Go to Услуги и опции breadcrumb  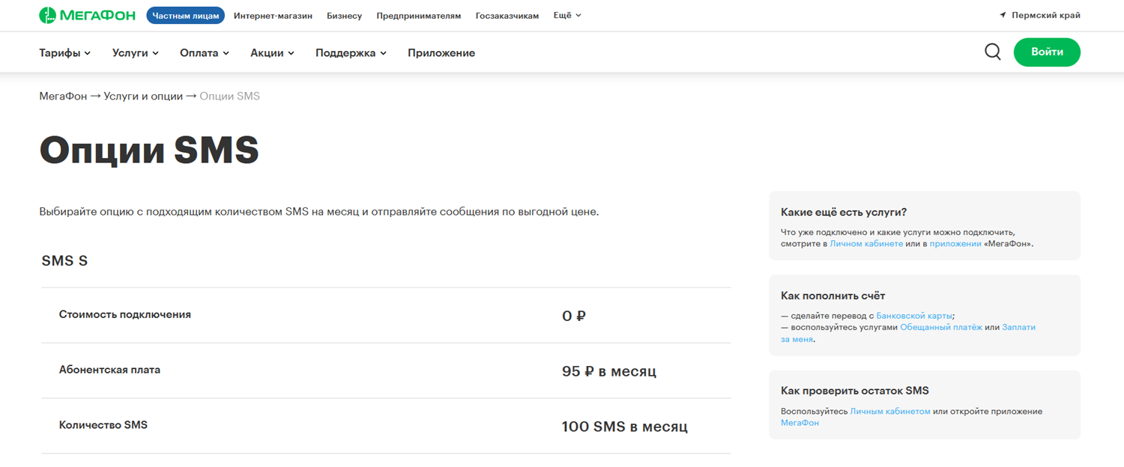coord(143,96)
